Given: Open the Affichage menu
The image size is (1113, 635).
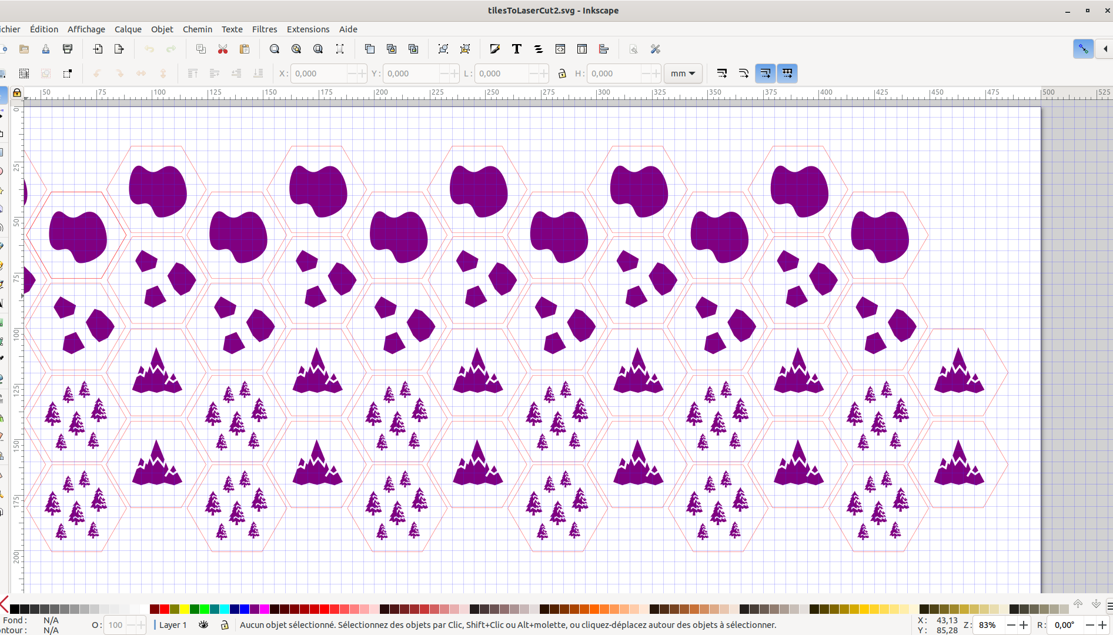Looking at the screenshot, I should click(x=86, y=29).
